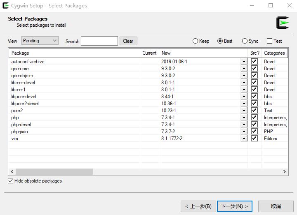Sort by the Package column header
297x215 pixels.
(x=74, y=53)
